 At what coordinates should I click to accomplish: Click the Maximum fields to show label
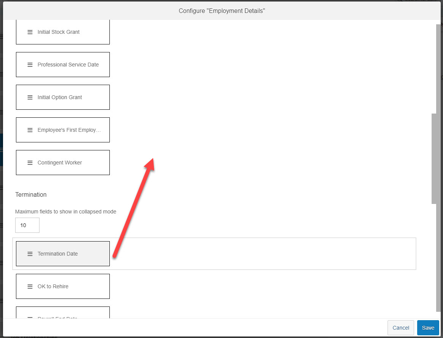tap(66, 212)
